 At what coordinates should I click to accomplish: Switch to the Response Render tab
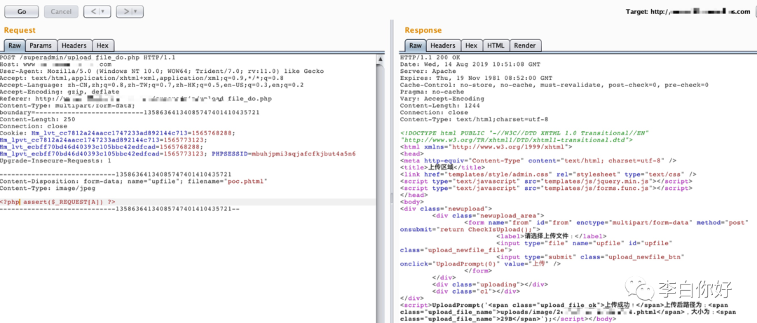[525, 46]
